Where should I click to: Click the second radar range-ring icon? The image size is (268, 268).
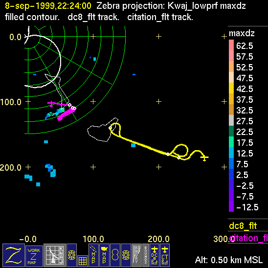point(126,255)
